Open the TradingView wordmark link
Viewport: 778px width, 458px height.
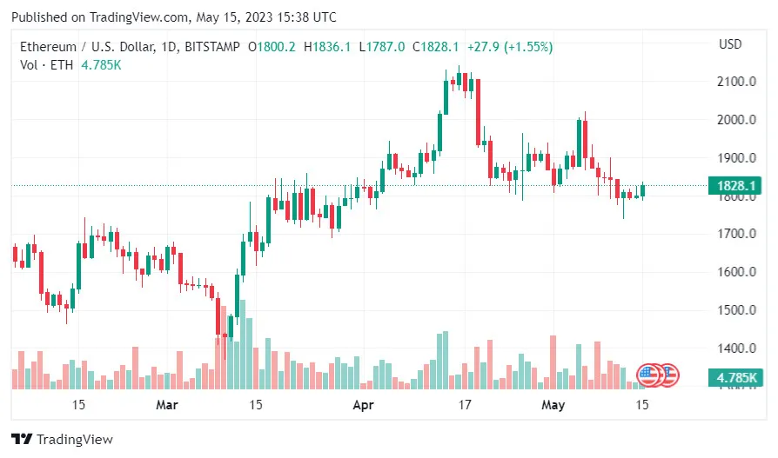pos(75,440)
